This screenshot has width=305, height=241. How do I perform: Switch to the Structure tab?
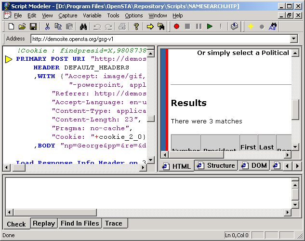(x=215, y=165)
